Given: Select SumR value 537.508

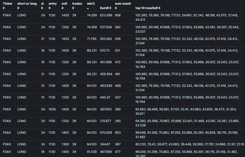Looking at the screenshot, I should (106, 27).
